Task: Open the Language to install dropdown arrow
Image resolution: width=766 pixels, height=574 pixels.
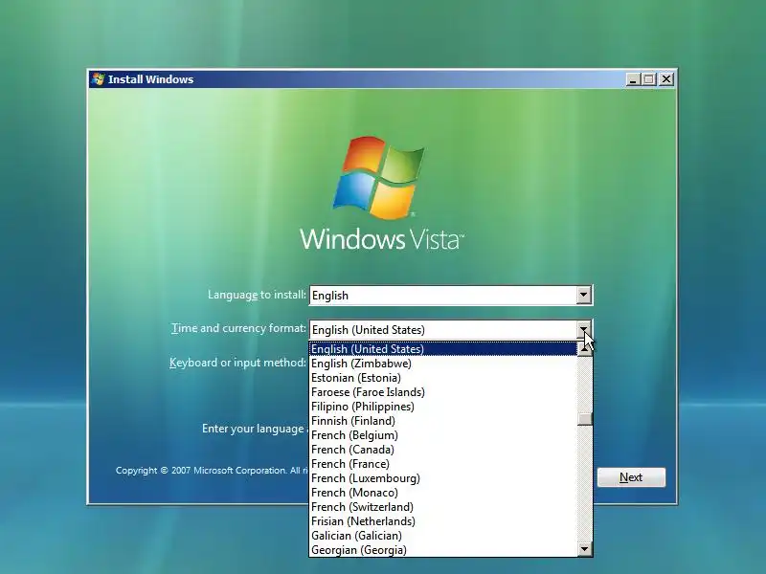Action: coord(583,296)
